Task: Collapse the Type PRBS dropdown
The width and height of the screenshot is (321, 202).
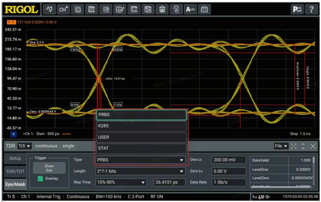Action: pos(140,160)
